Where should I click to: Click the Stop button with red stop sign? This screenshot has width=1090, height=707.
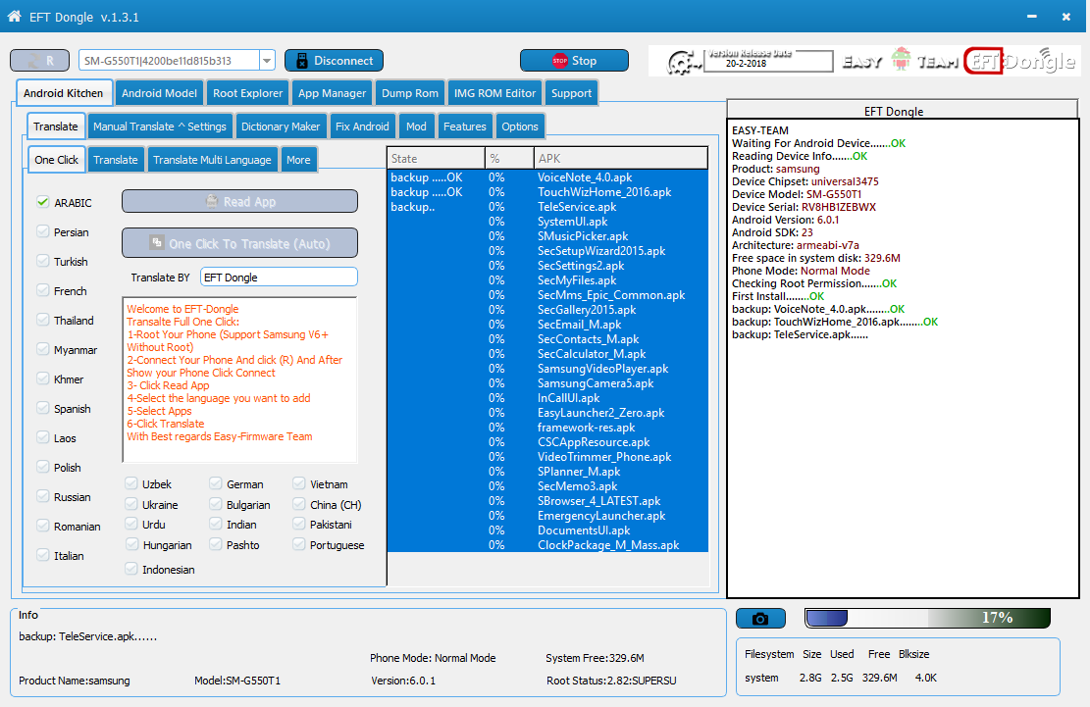point(574,61)
